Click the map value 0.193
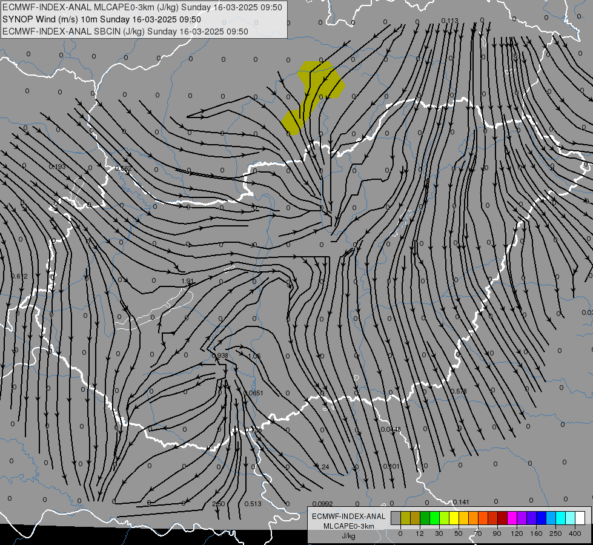Screen dimensions: 593x545 pyautogui.click(x=57, y=167)
